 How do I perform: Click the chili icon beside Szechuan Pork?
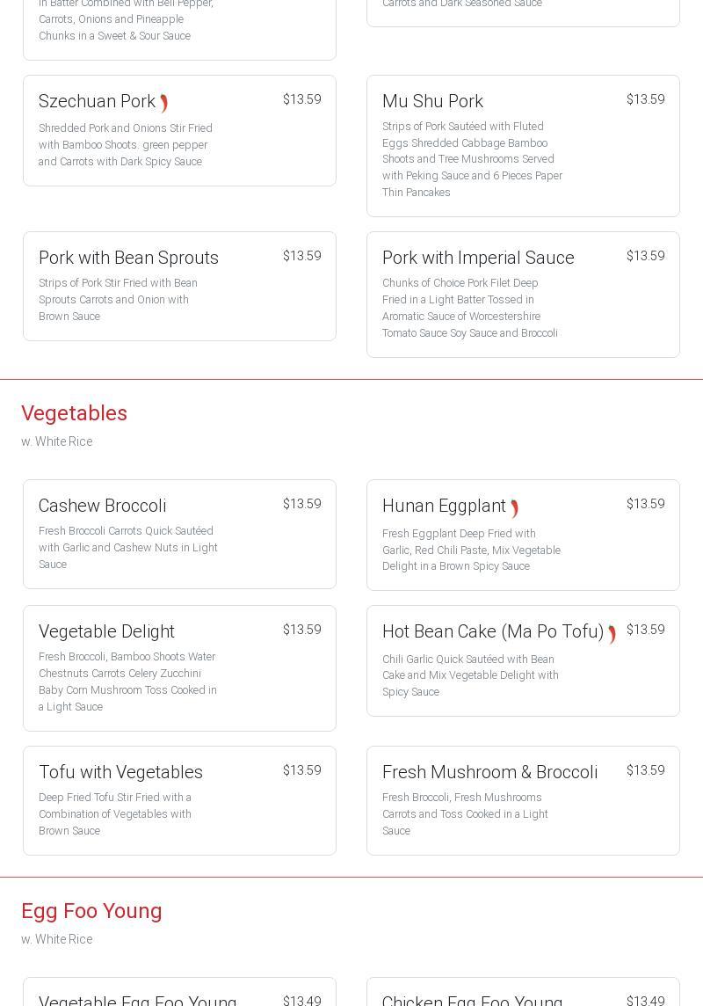pos(164,103)
